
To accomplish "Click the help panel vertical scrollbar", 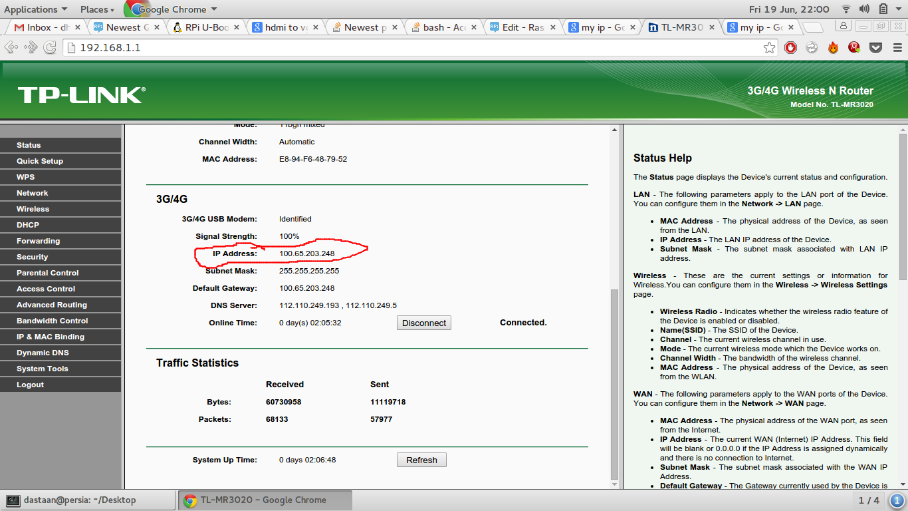I will 903,206.
